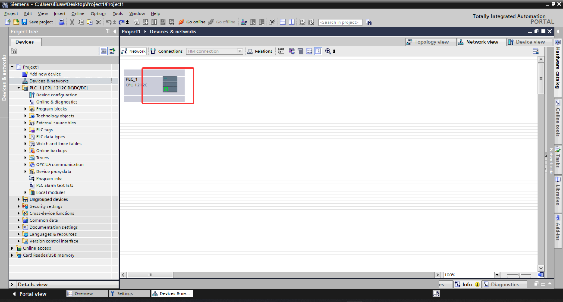Click the Open project icon
Viewport: 563px width, 302px height.
(x=16, y=22)
